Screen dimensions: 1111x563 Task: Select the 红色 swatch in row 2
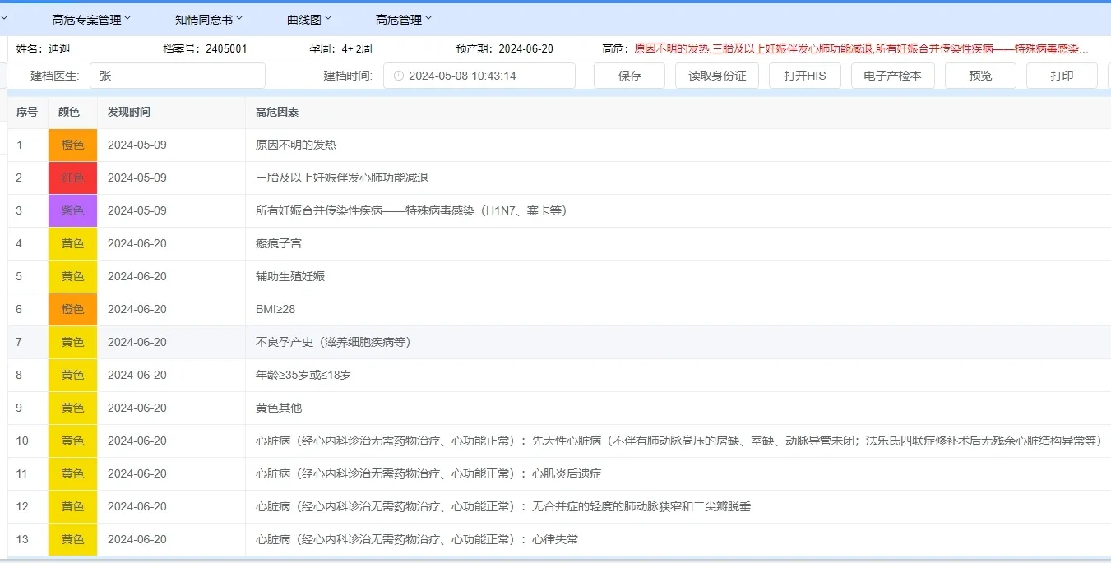click(73, 178)
